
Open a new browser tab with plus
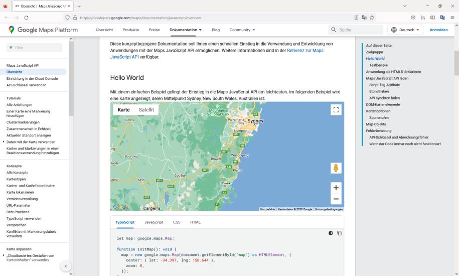tap(79, 6)
